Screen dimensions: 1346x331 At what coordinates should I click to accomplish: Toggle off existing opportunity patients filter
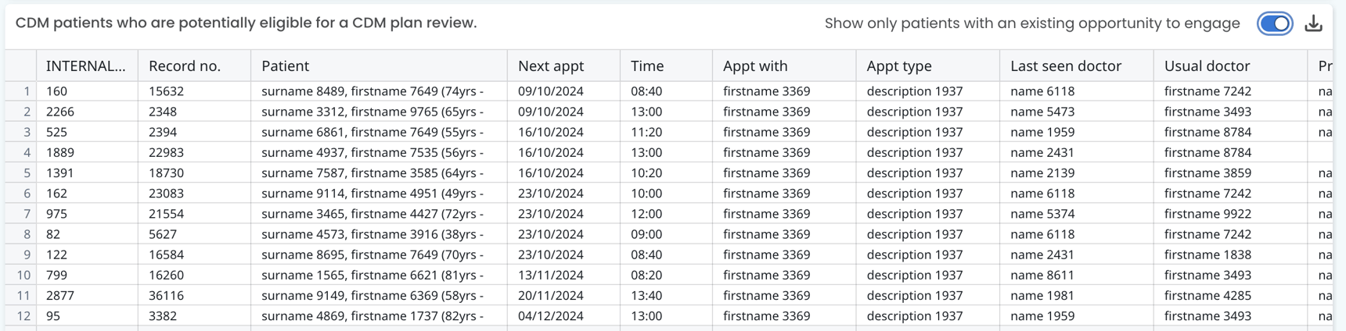coord(1274,24)
